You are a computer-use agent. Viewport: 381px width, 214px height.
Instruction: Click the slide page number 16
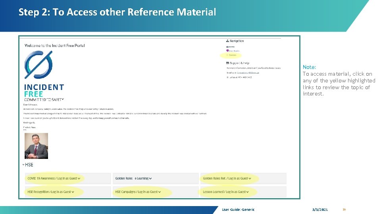(344, 209)
